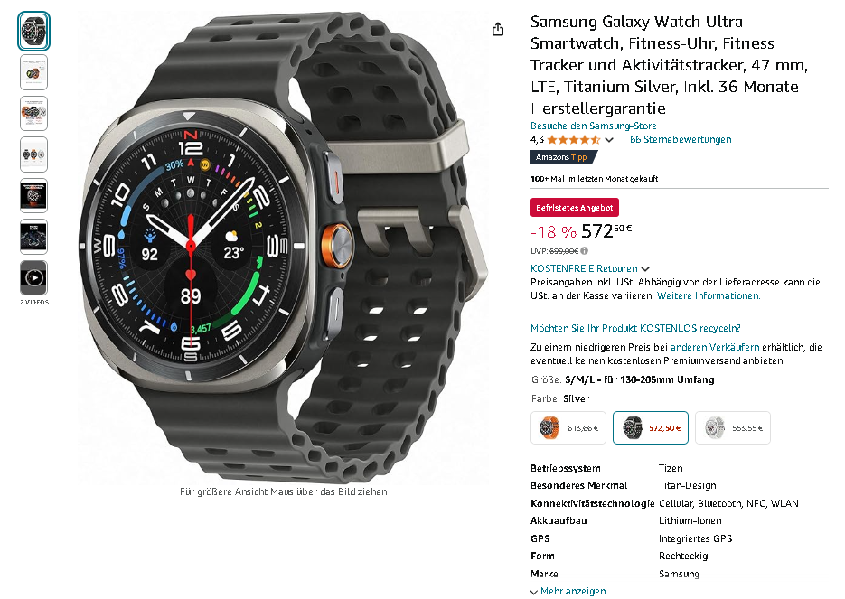Click the KOSTENLOS recyceln link

pyautogui.click(x=635, y=328)
